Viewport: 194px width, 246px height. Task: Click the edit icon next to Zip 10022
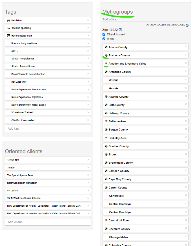pos(120,30)
